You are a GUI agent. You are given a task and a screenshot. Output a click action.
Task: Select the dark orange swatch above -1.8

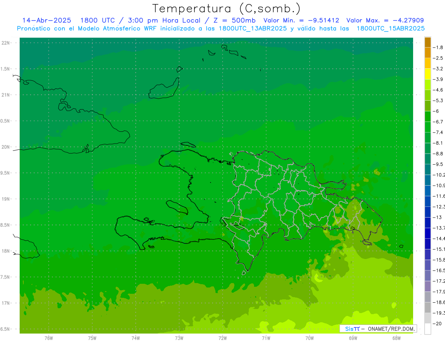tap(428, 42)
